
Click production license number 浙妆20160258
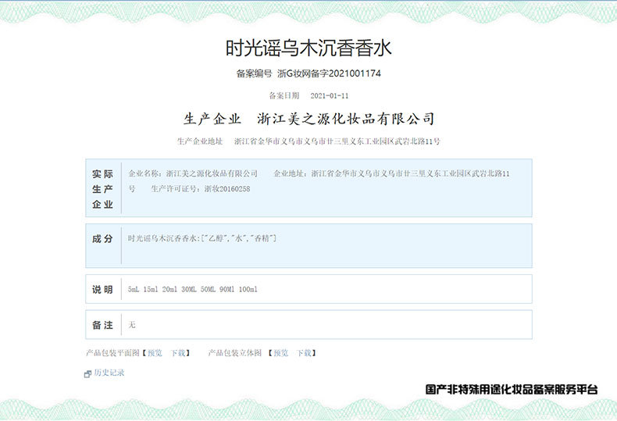coord(227,189)
